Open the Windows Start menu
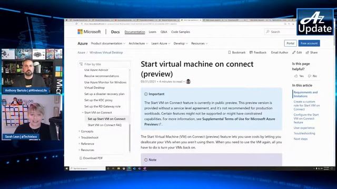This screenshot has width=337, height=189. [x=67, y=169]
